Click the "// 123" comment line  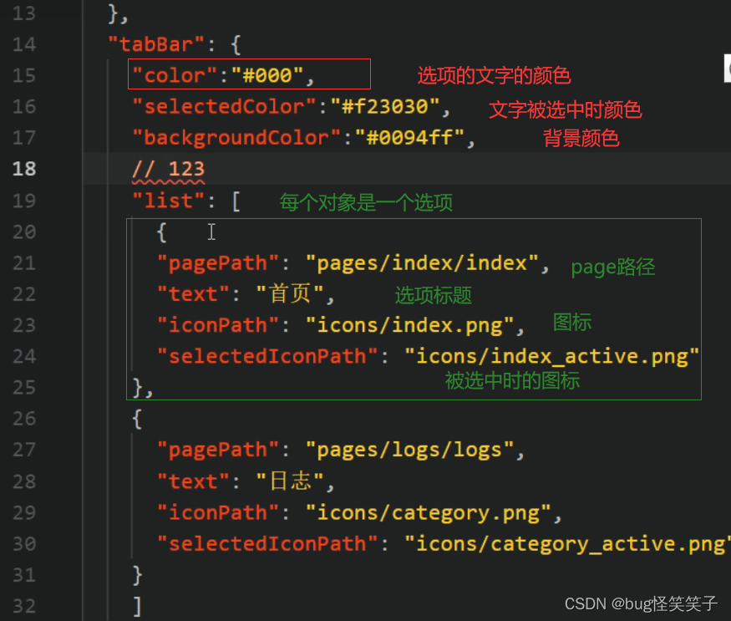click(x=168, y=170)
